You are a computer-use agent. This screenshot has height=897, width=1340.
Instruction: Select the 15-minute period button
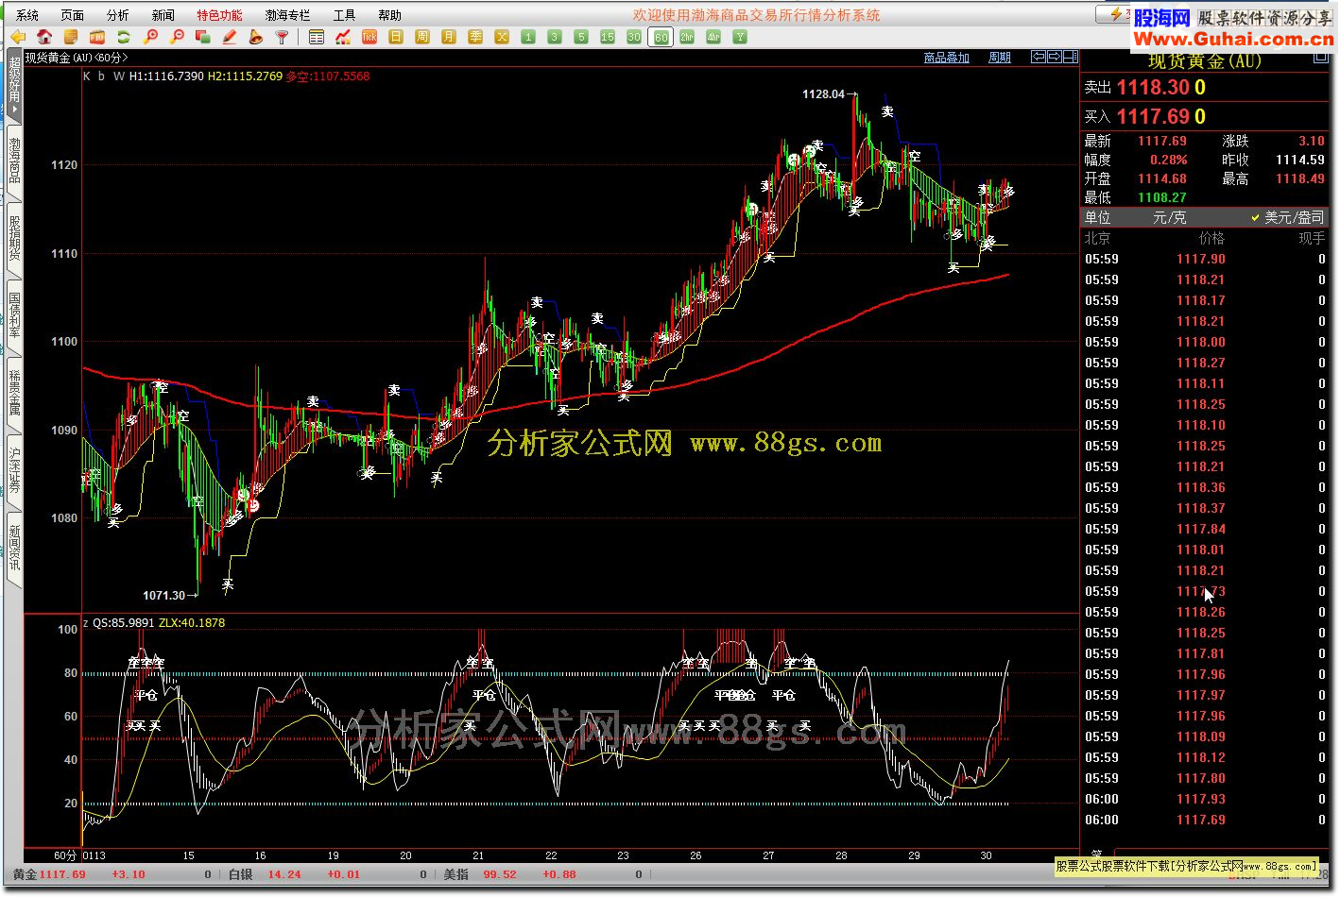coord(608,37)
